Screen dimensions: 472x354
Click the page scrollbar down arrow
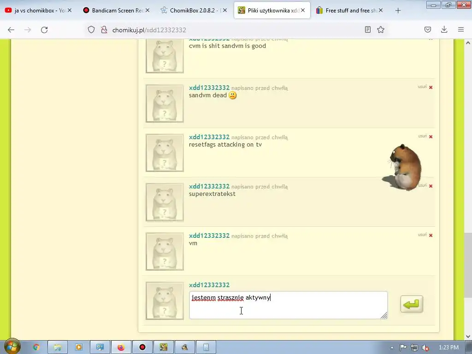coord(468,336)
